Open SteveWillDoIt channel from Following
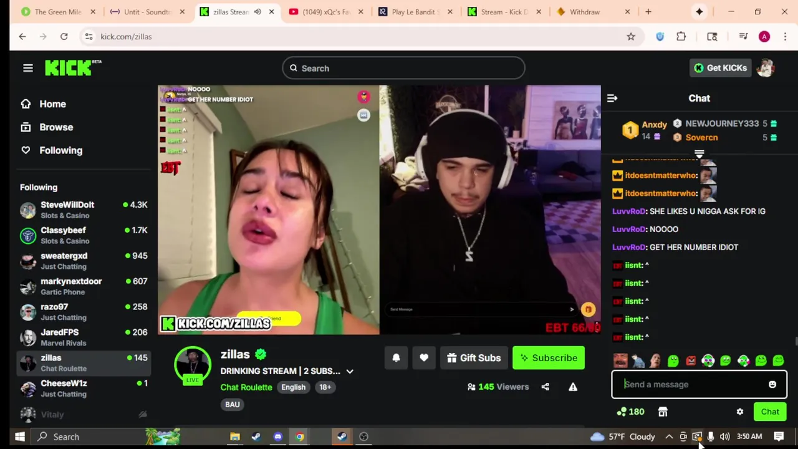This screenshot has width=798, height=449. click(x=84, y=210)
